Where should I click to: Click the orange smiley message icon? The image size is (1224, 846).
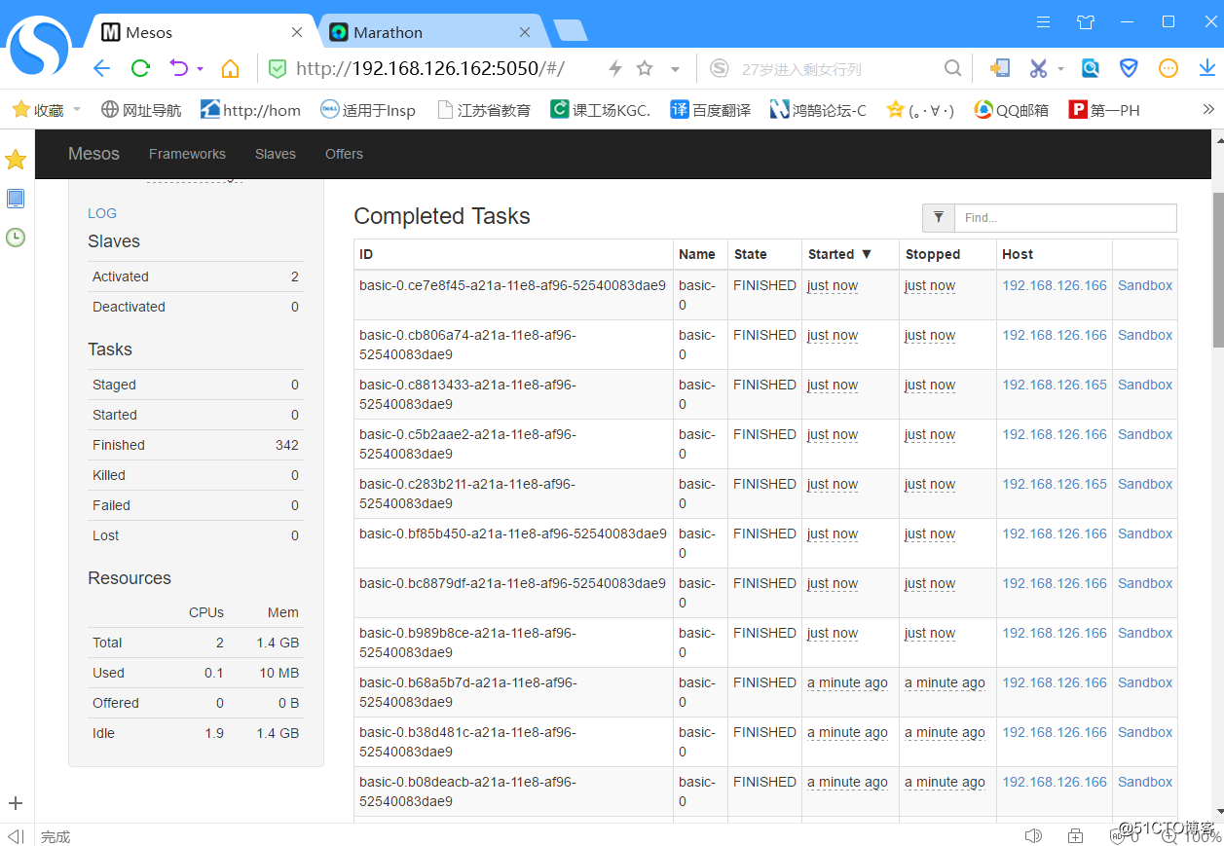tap(1168, 68)
